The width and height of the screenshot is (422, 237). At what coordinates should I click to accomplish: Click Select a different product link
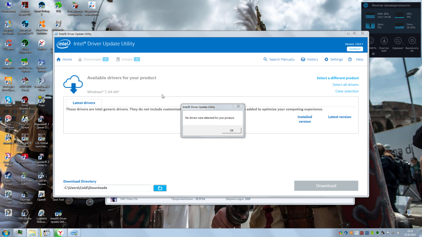(338, 78)
